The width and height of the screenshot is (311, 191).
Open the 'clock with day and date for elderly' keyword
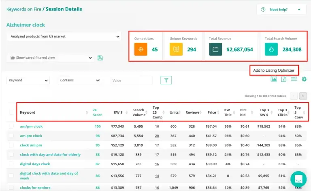tap(50, 154)
